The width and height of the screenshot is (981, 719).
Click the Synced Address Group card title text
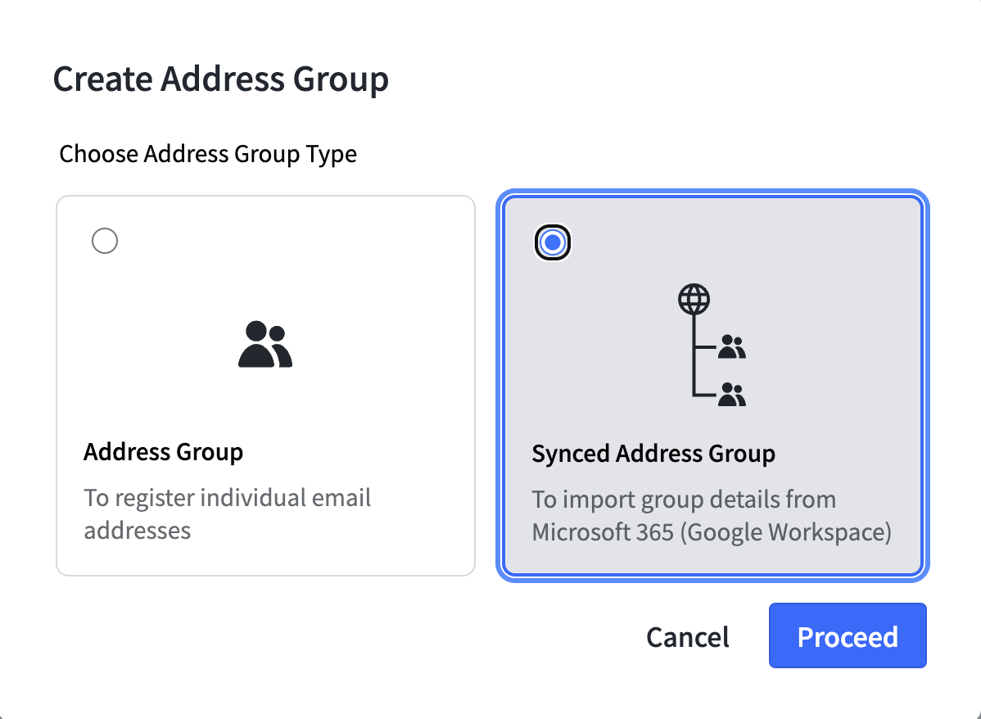coord(653,453)
